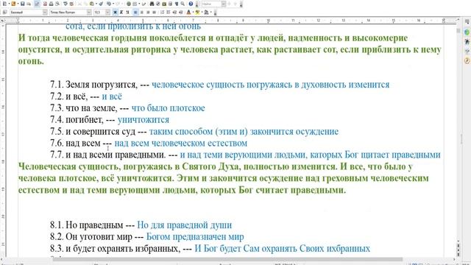The height and width of the screenshot is (265, 471).
Task: Export directly as PDF icon
Action: 45,4
